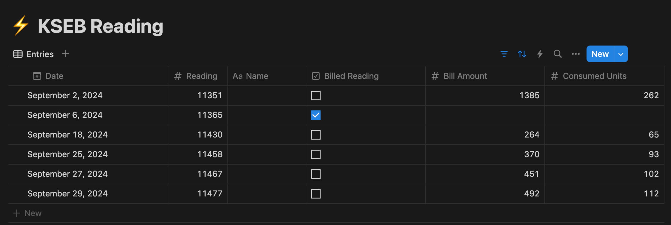This screenshot has width=671, height=225.
Task: Open the filter options via filter icon
Action: 504,54
